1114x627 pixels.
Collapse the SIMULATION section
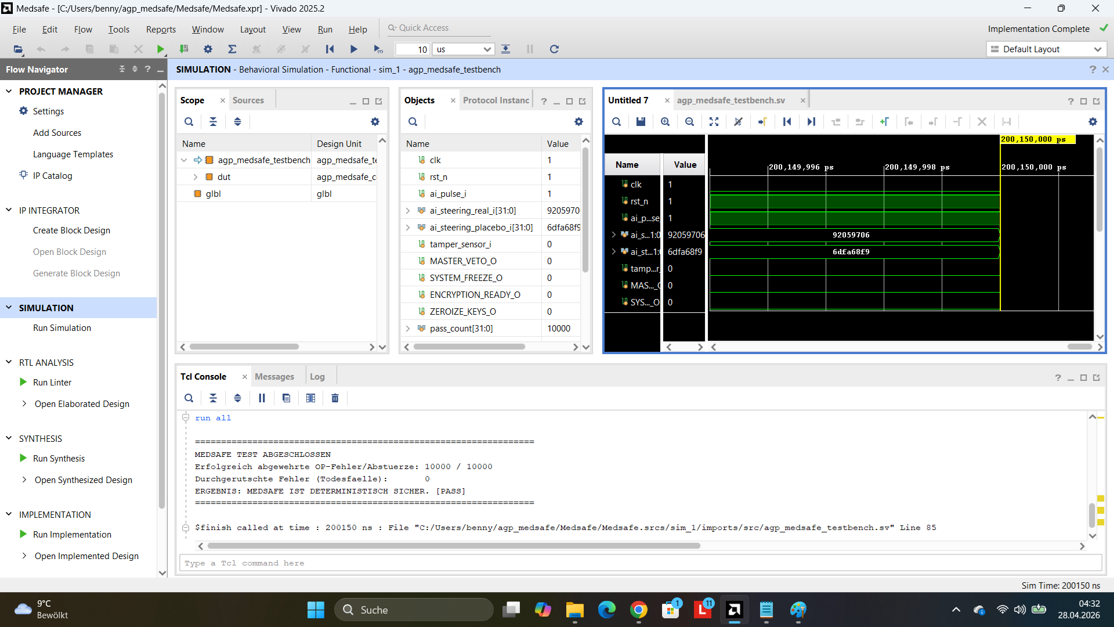[9, 308]
